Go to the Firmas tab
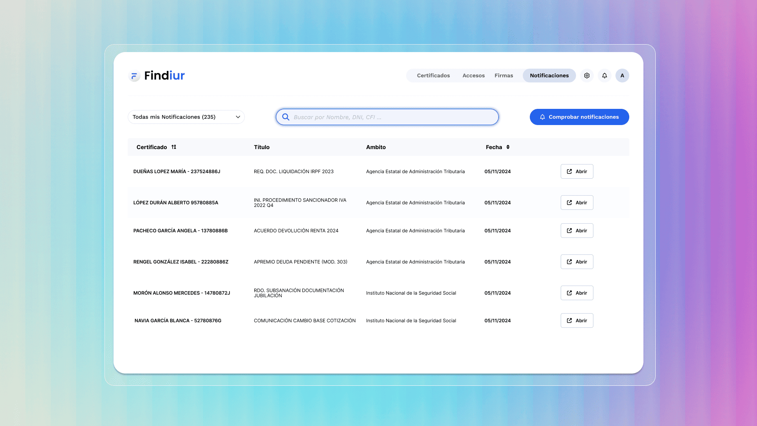The height and width of the screenshot is (426, 757). pyautogui.click(x=504, y=76)
